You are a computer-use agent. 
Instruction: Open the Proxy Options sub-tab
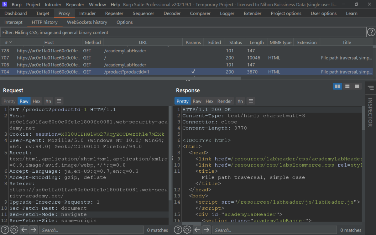point(125,22)
